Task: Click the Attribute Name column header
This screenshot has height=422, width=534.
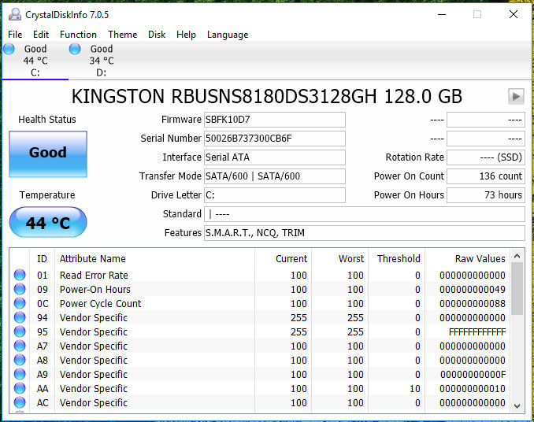Action: pyautogui.click(x=93, y=259)
